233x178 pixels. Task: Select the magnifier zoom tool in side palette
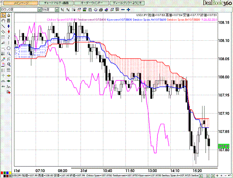click(x=8, y=54)
